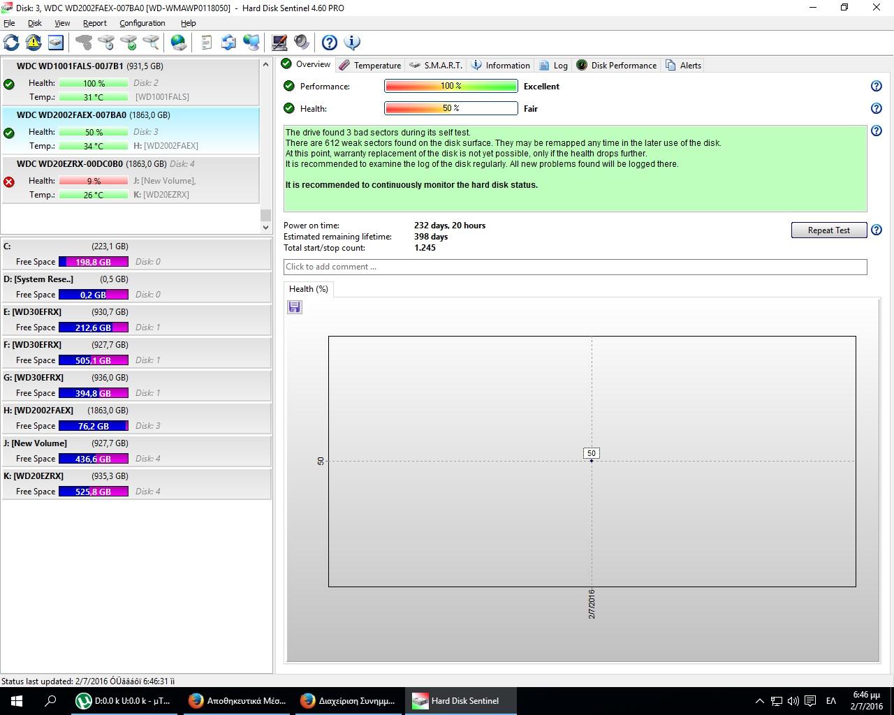Switch to the Disk Performance tab

pos(617,65)
